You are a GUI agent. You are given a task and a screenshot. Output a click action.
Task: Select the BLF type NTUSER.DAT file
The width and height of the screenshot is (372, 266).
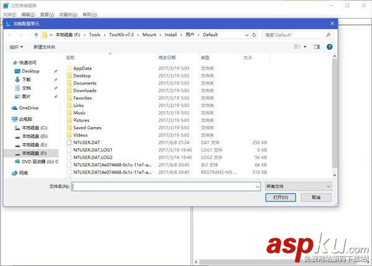[112, 165]
